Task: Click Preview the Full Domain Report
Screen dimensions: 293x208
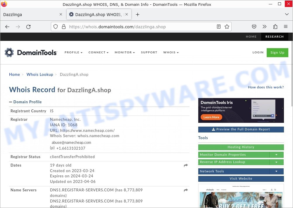Action: point(241,129)
